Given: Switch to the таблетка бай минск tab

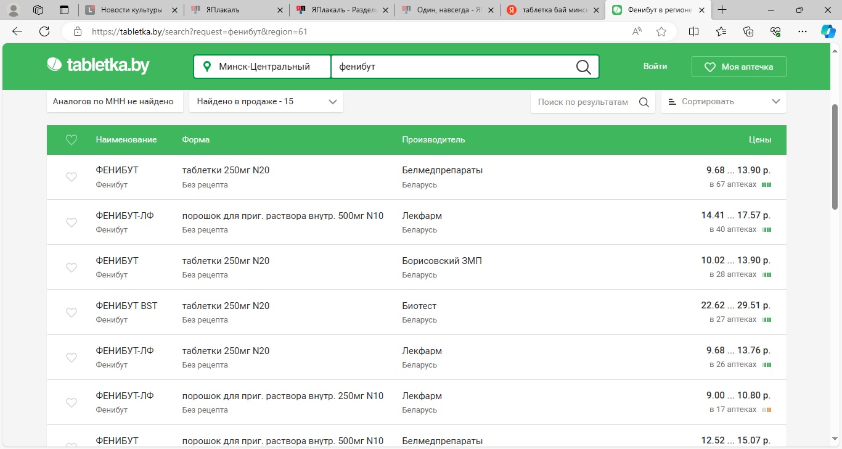Looking at the screenshot, I should [x=552, y=10].
